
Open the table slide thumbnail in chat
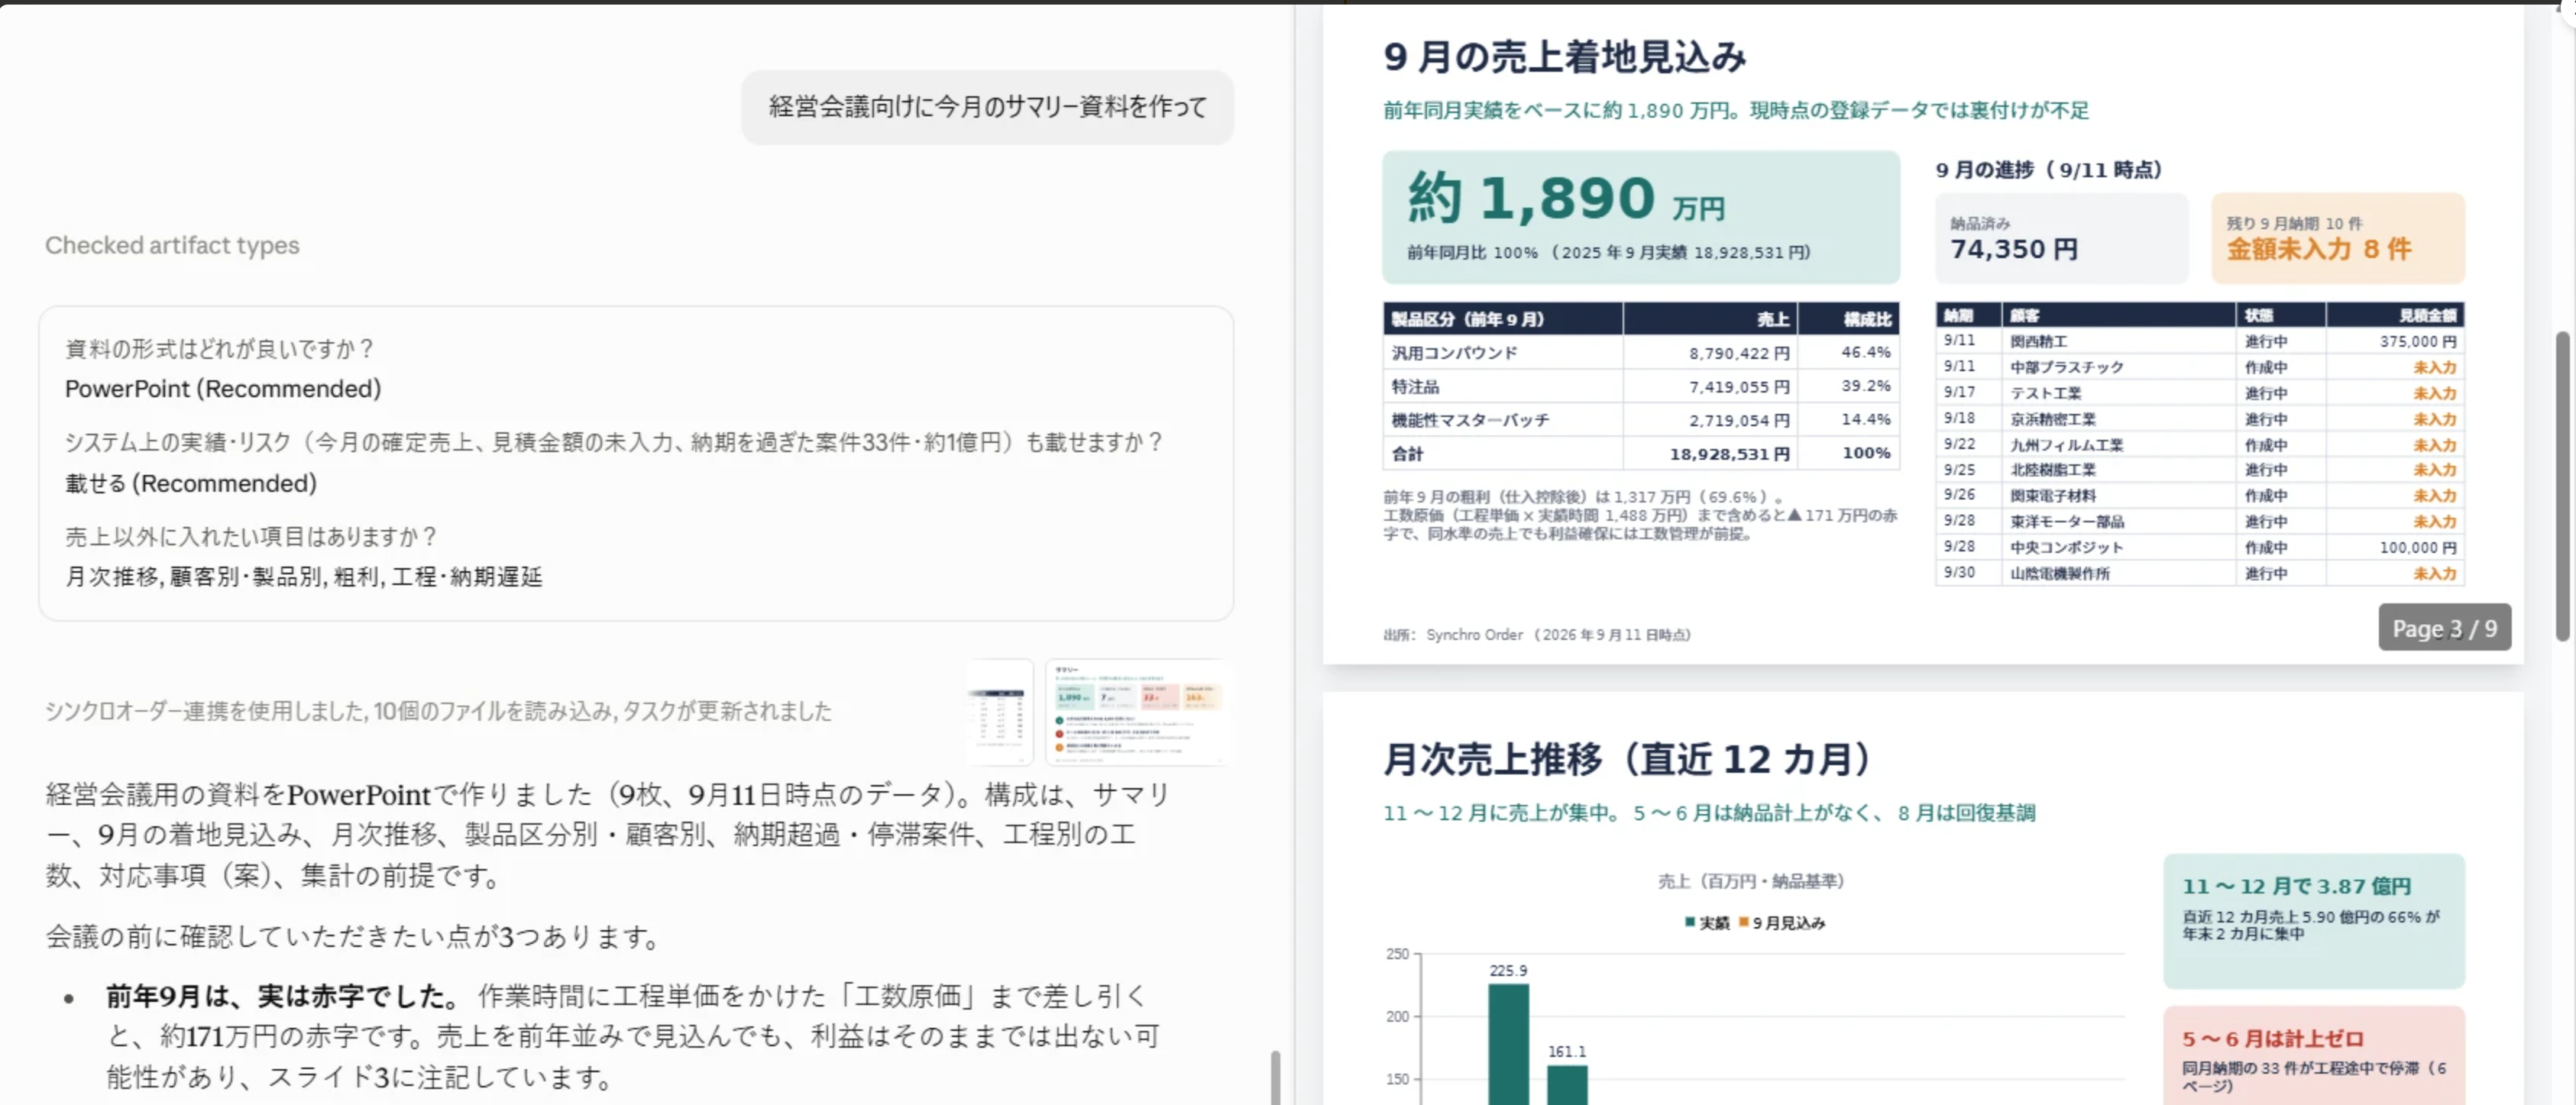click(999, 712)
